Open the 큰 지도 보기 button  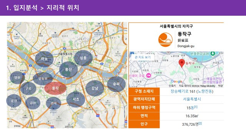[x=143, y=57]
